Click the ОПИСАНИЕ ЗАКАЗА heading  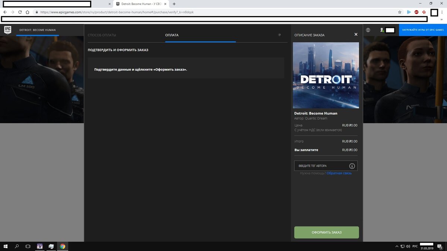pos(310,35)
